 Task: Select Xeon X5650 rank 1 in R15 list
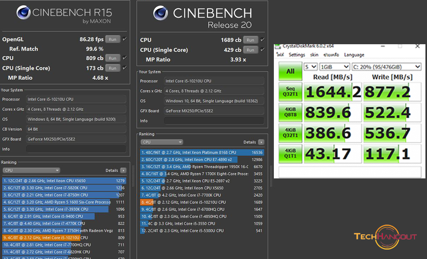(64, 181)
